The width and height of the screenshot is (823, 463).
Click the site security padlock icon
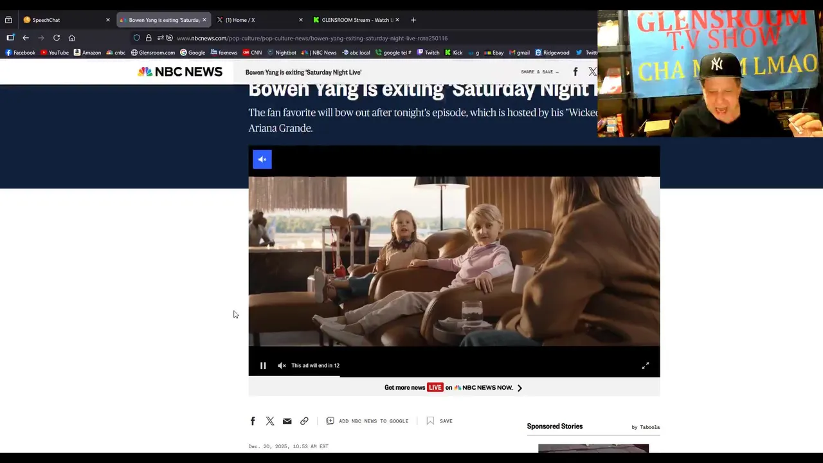click(149, 38)
